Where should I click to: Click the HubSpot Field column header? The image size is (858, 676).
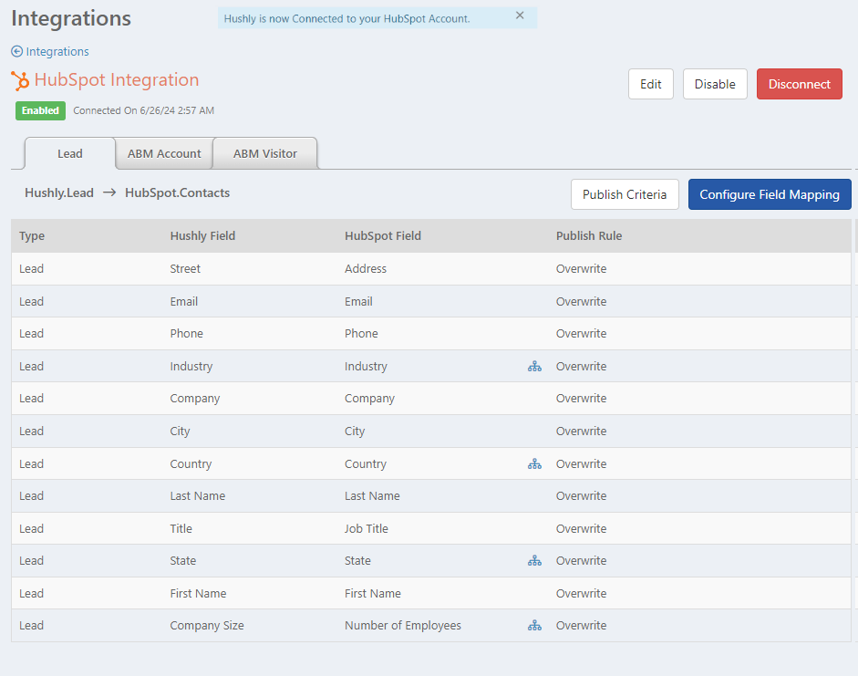382,236
